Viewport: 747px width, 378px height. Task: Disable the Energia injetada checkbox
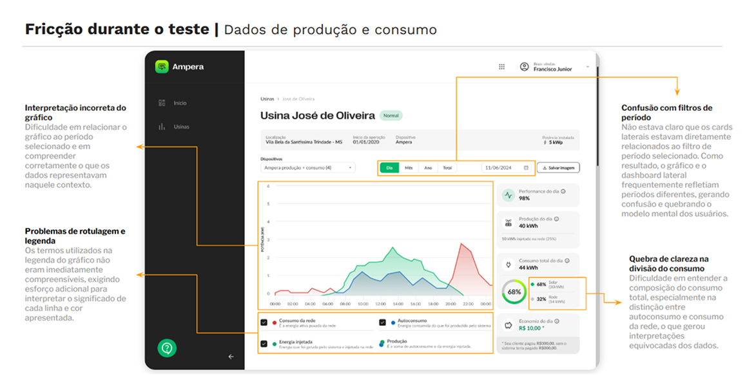(264, 344)
